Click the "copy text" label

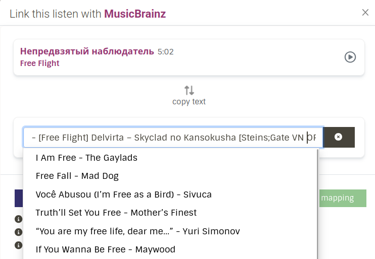(189, 102)
